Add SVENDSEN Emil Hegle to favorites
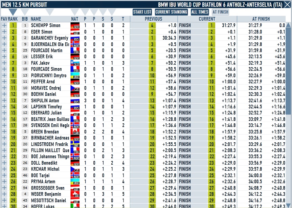Image resolution: width=292 pixels, height=208 pixels. [x=4, y=125]
